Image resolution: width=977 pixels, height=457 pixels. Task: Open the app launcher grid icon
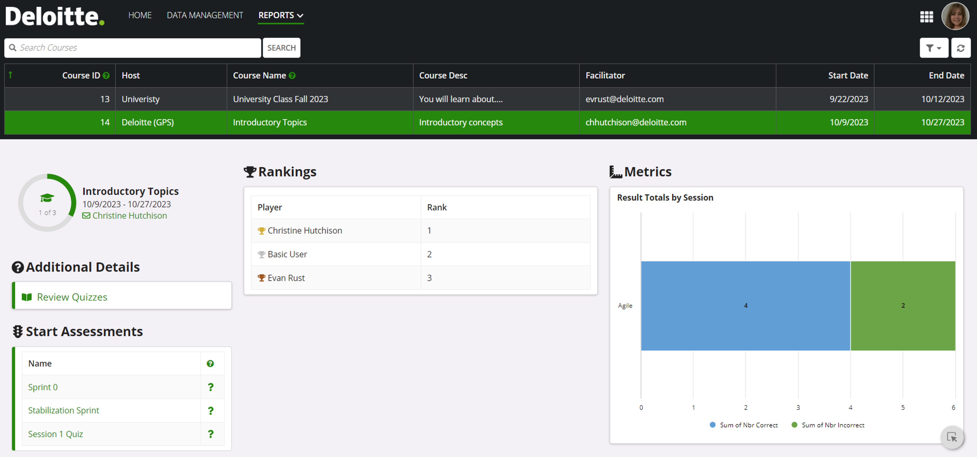pyautogui.click(x=926, y=16)
